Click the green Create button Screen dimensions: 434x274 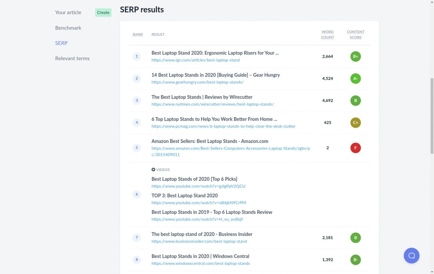click(103, 13)
